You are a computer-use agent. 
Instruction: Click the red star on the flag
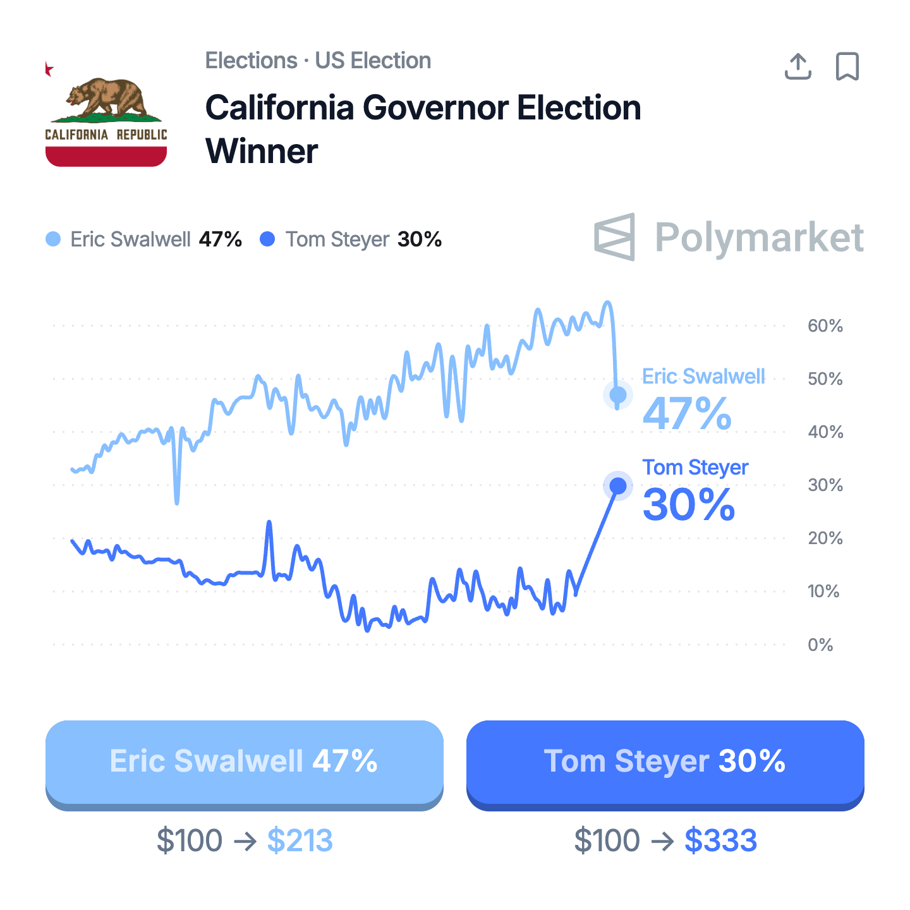click(x=49, y=70)
